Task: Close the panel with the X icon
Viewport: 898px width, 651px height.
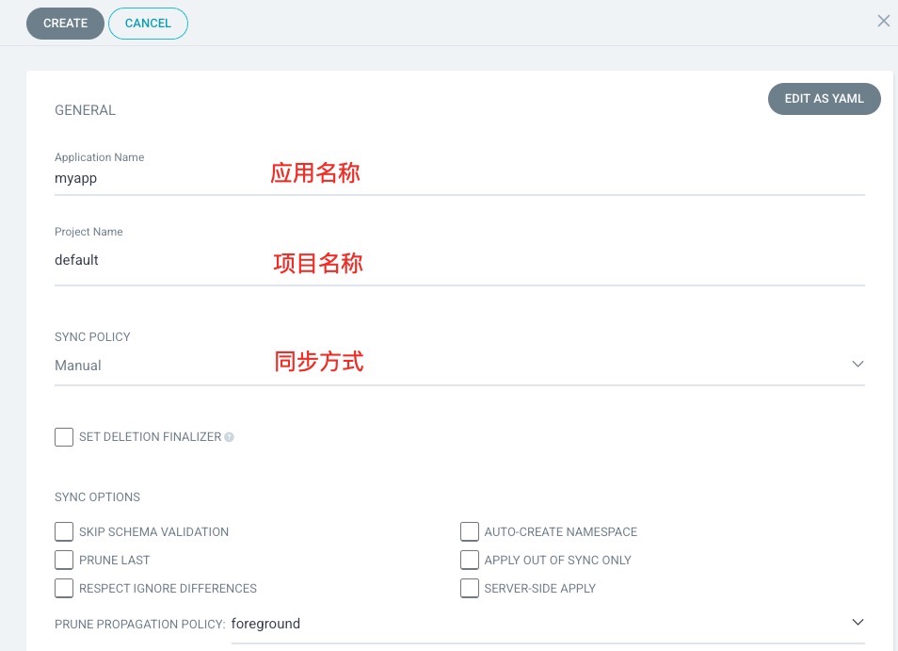Action: pyautogui.click(x=883, y=21)
